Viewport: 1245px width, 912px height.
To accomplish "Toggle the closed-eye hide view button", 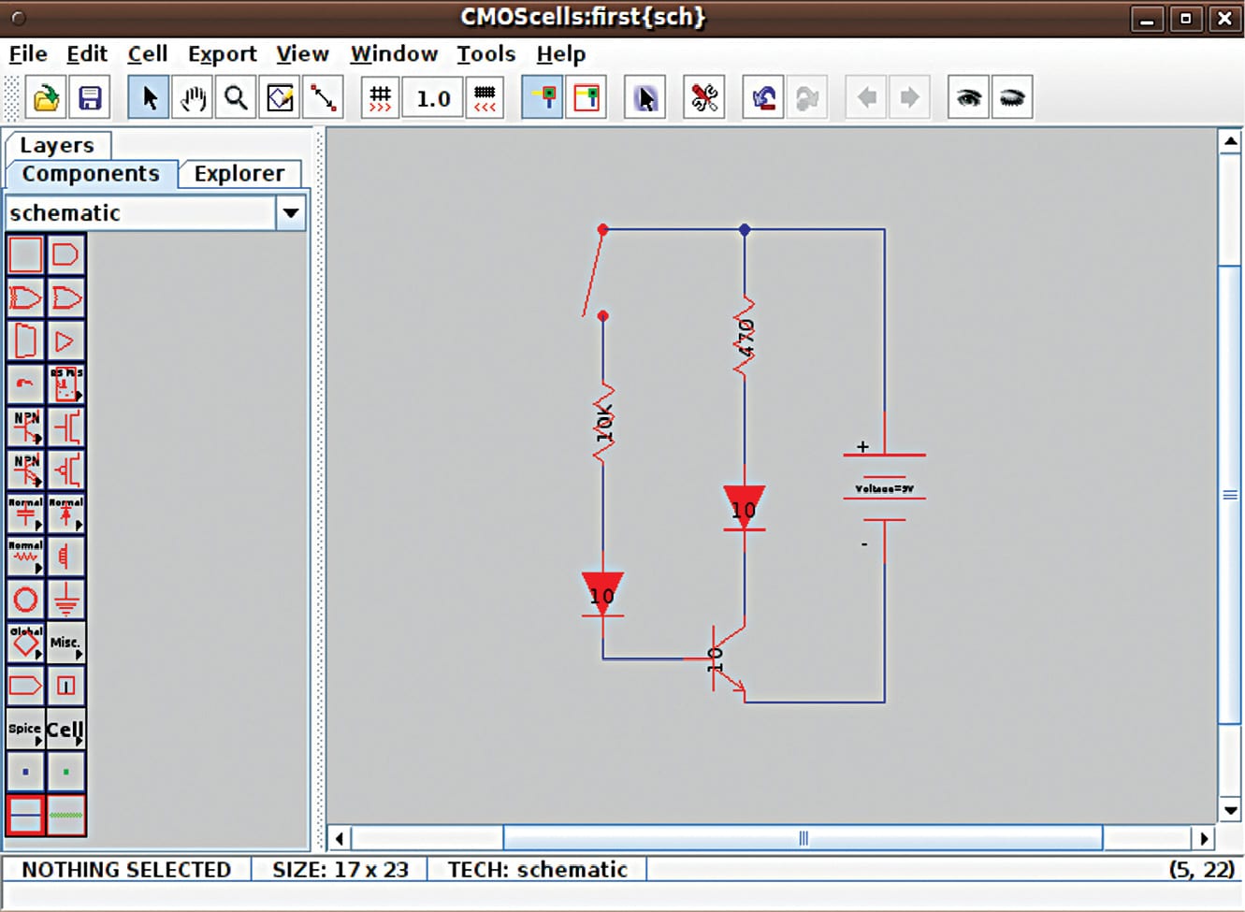I will tap(1011, 98).
